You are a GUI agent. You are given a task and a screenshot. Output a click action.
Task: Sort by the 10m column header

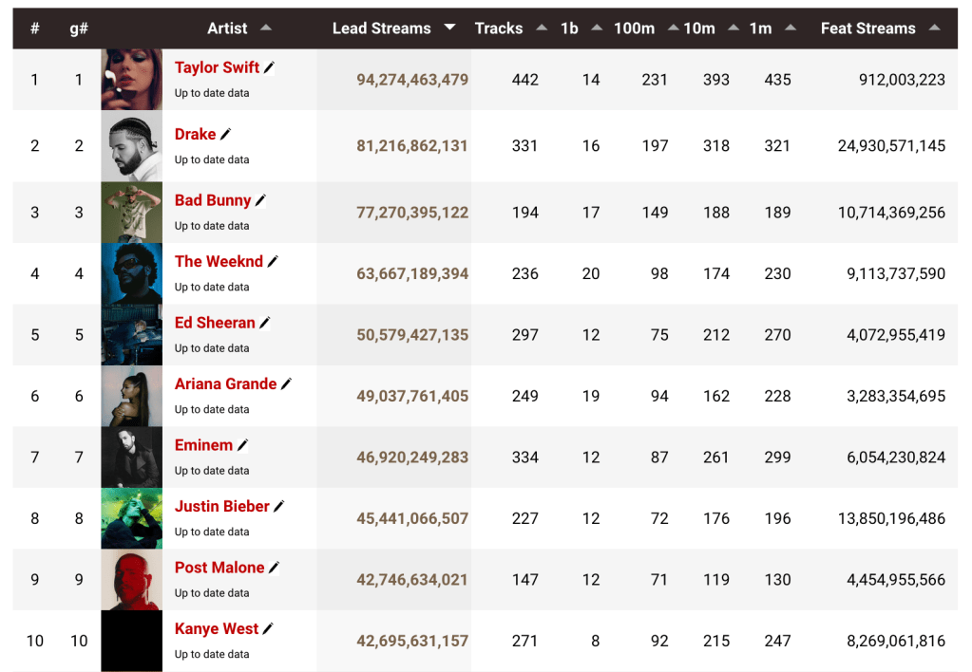(x=699, y=28)
